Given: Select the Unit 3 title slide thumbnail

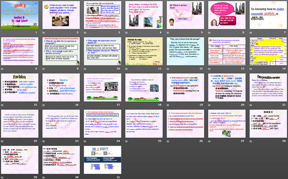Looking at the screenshot, I should click(20, 15).
